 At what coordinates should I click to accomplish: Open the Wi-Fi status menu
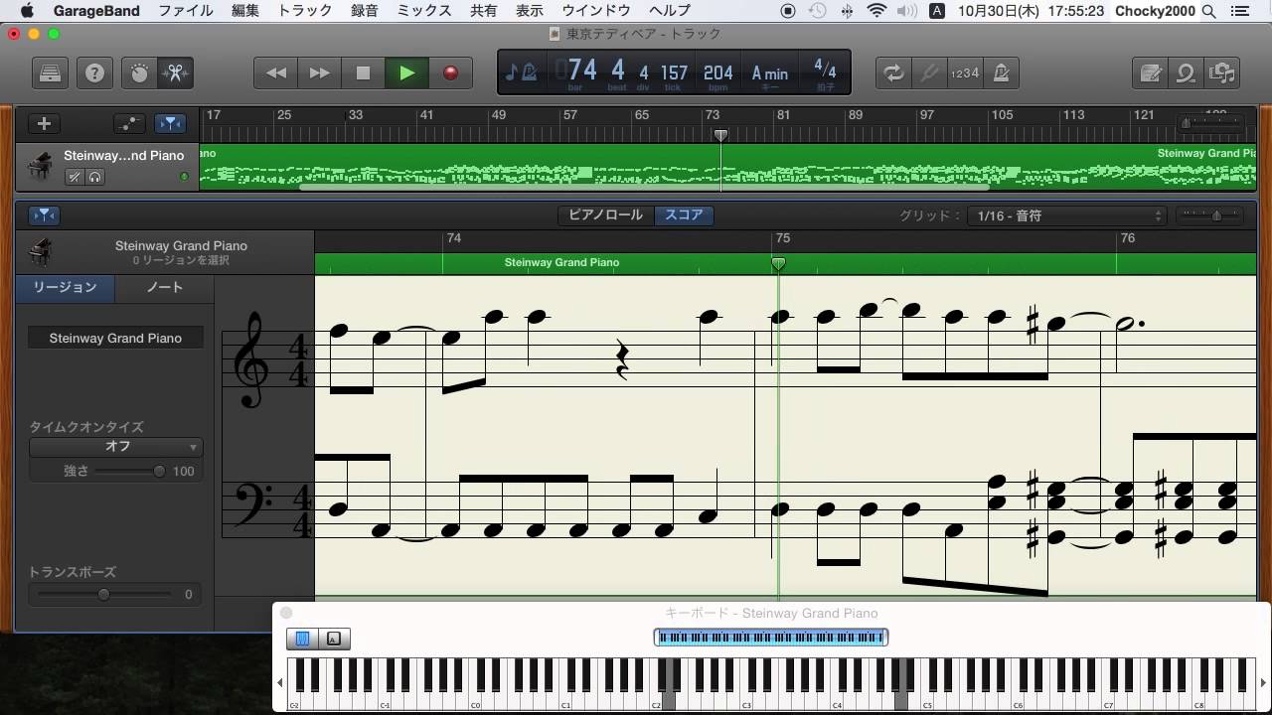point(876,11)
